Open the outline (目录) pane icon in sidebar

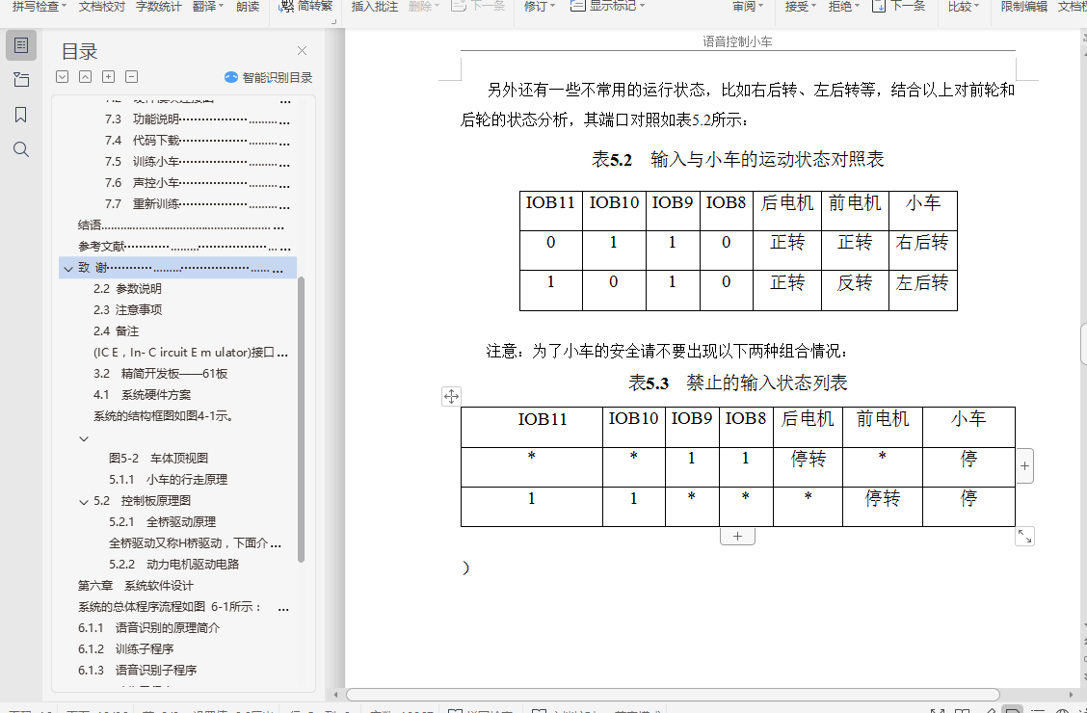[x=21, y=45]
